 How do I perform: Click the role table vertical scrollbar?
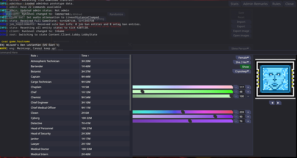[130, 82]
